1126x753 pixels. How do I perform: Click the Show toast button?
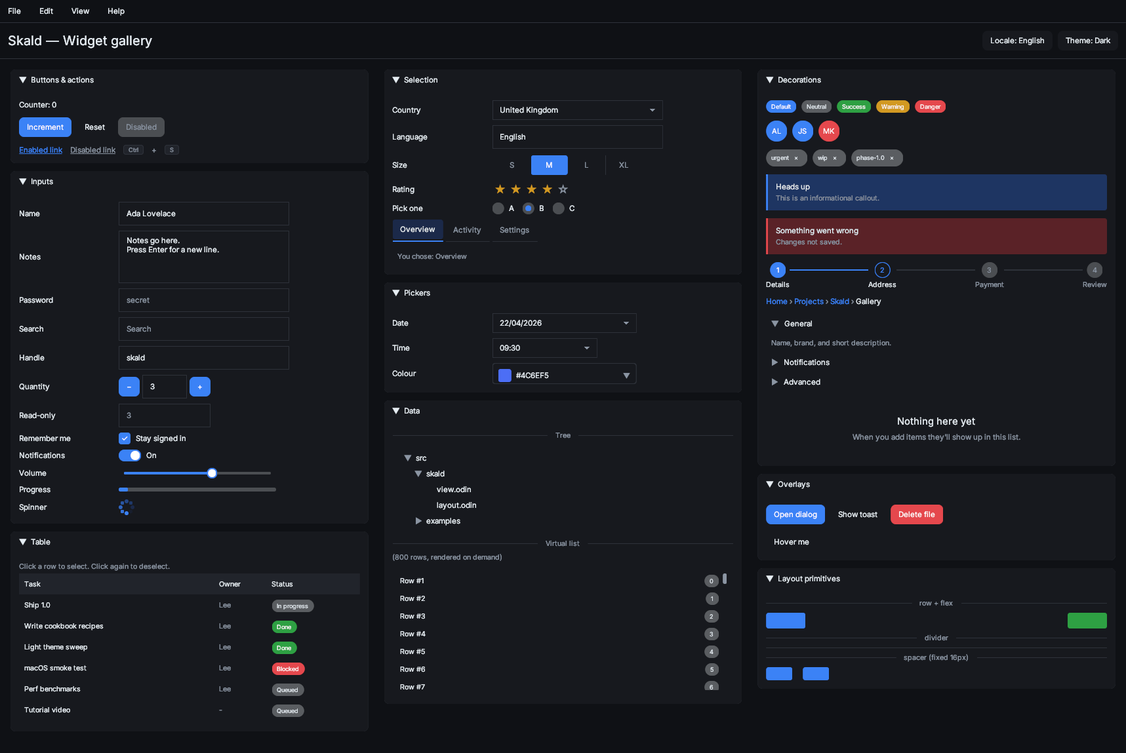[x=858, y=514]
